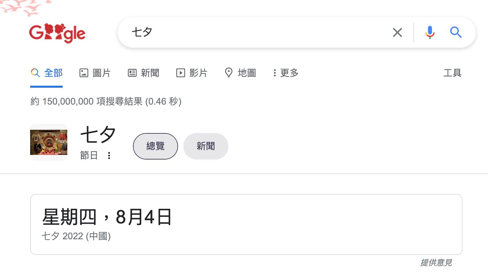This screenshot has width=488, height=278.
Task: Activate voice search with the microphone icon
Action: click(430, 32)
